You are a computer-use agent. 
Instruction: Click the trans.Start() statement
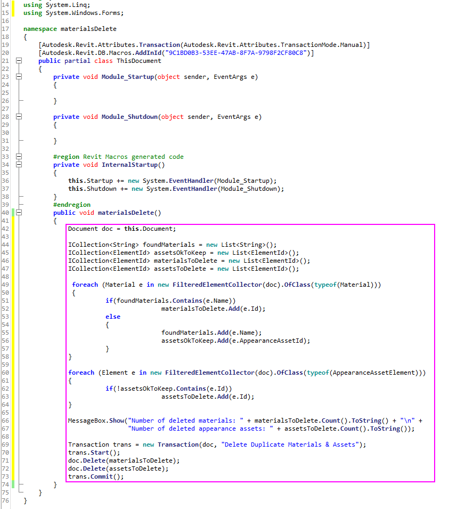(x=94, y=453)
